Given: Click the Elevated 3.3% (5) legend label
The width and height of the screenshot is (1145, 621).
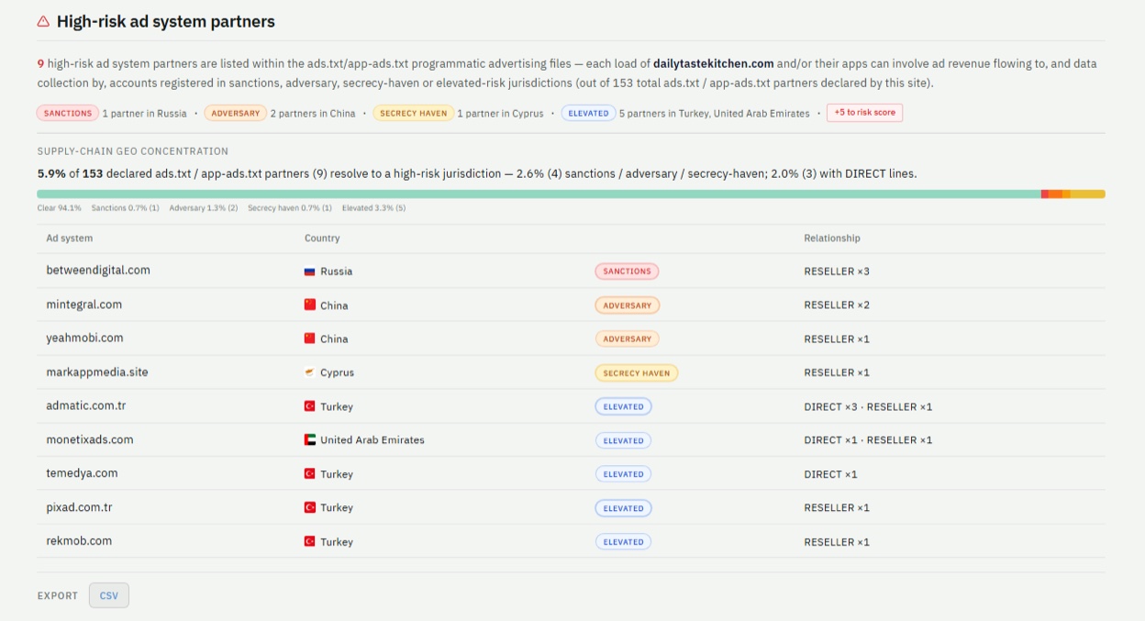Looking at the screenshot, I should [373, 208].
